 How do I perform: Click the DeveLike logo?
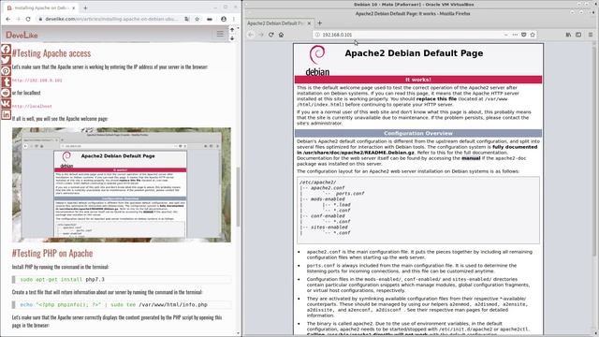click(22, 35)
